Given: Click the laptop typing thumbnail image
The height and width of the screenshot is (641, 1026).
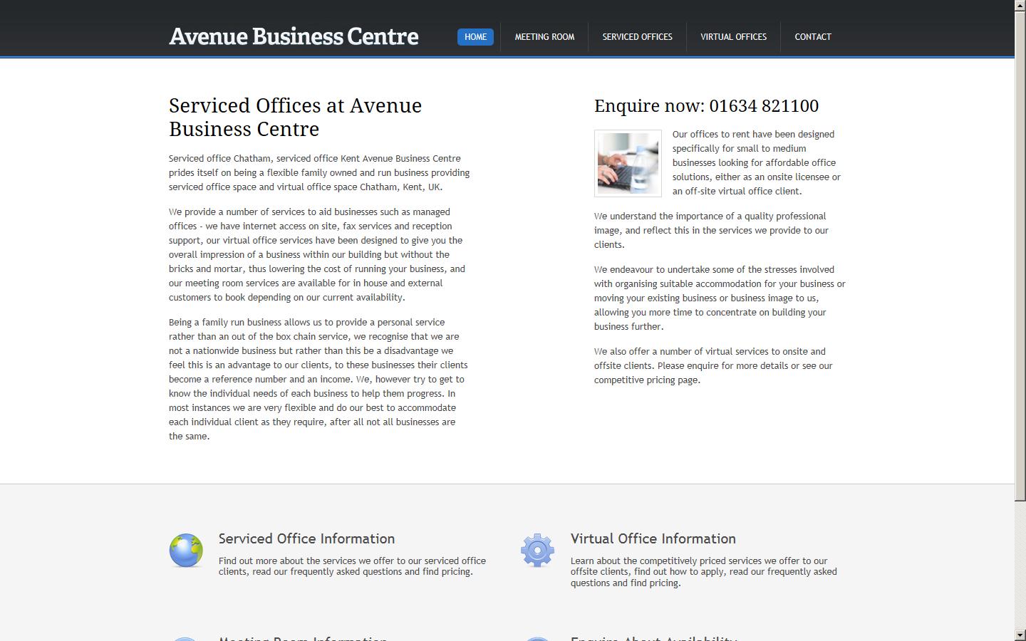Looking at the screenshot, I should [628, 163].
